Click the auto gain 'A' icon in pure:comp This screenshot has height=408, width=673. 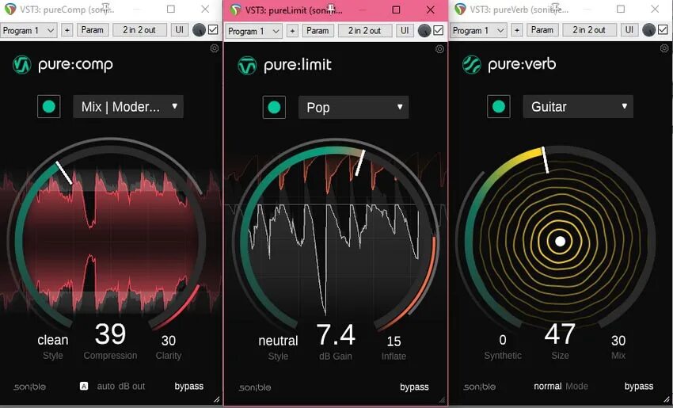click(x=84, y=386)
